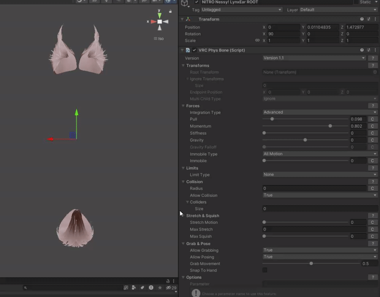Toggle the GameObject active checkbox
Image resolution: width=380 pixels, height=297 pixels.
click(x=196, y=2)
